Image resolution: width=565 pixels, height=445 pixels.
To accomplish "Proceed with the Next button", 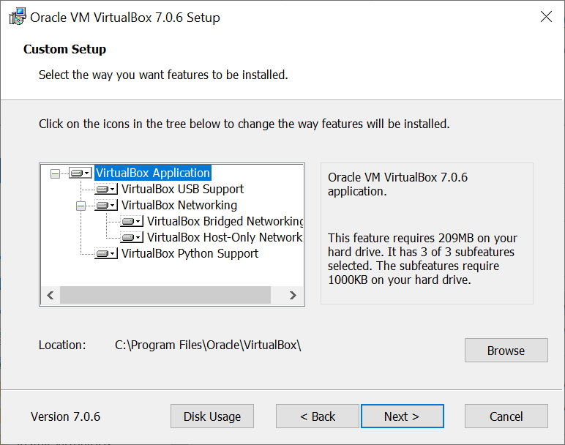I will (402, 416).
